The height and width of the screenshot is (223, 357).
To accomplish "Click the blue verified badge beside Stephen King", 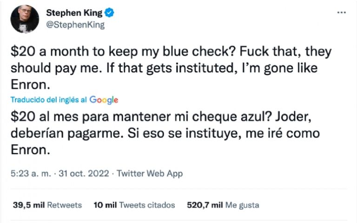I will tap(111, 13).
